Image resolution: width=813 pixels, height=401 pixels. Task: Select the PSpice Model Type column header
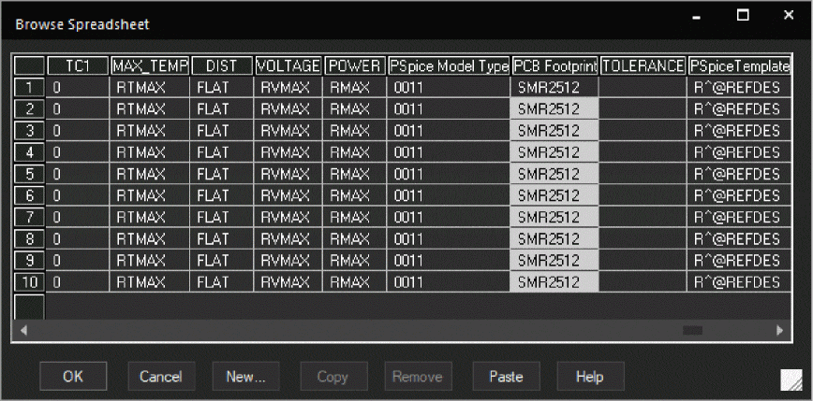(449, 65)
